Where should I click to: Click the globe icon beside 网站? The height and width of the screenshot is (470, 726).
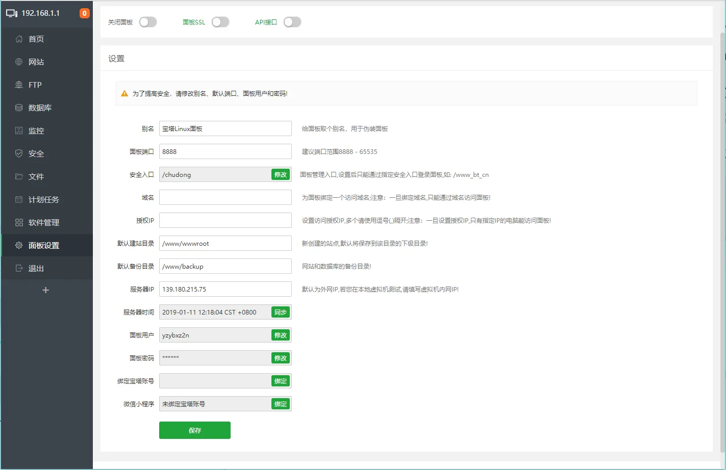click(x=19, y=62)
